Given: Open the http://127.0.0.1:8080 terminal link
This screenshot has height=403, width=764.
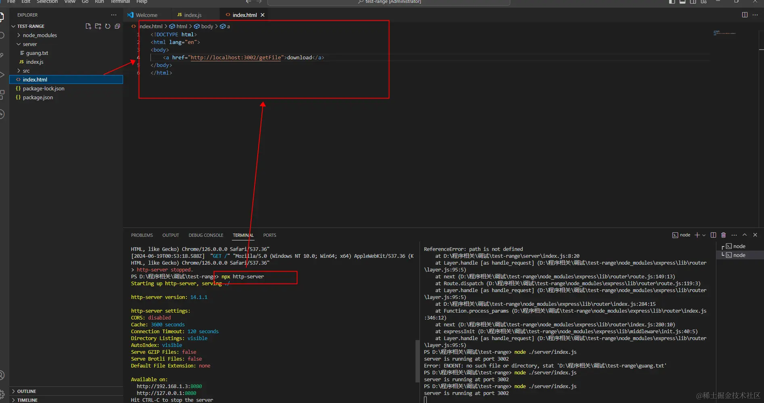Looking at the screenshot, I should 166,393.
